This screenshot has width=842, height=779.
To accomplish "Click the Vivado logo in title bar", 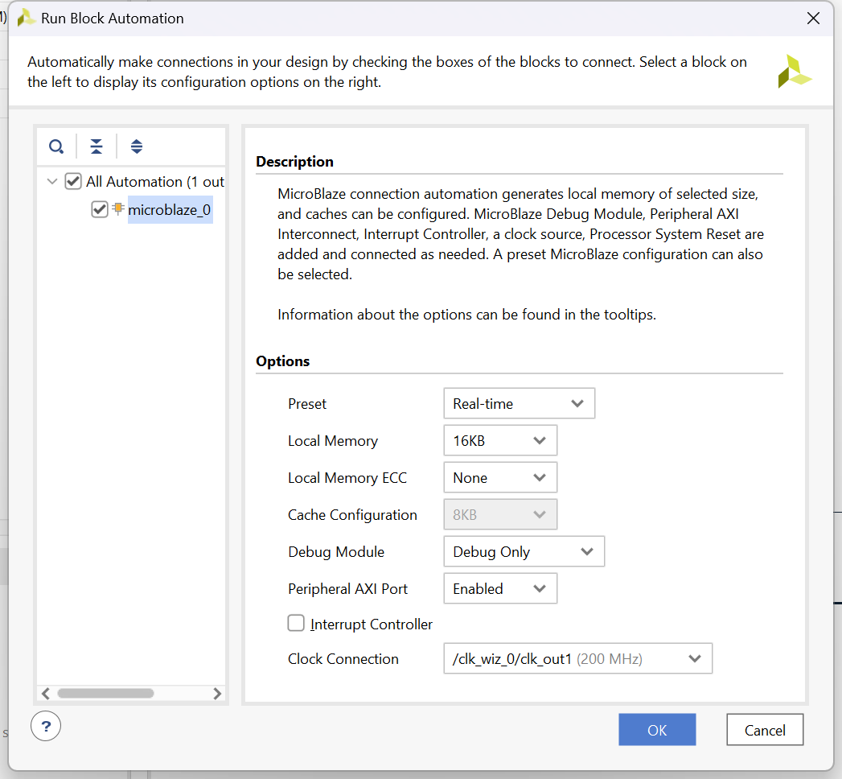I will (x=27, y=19).
